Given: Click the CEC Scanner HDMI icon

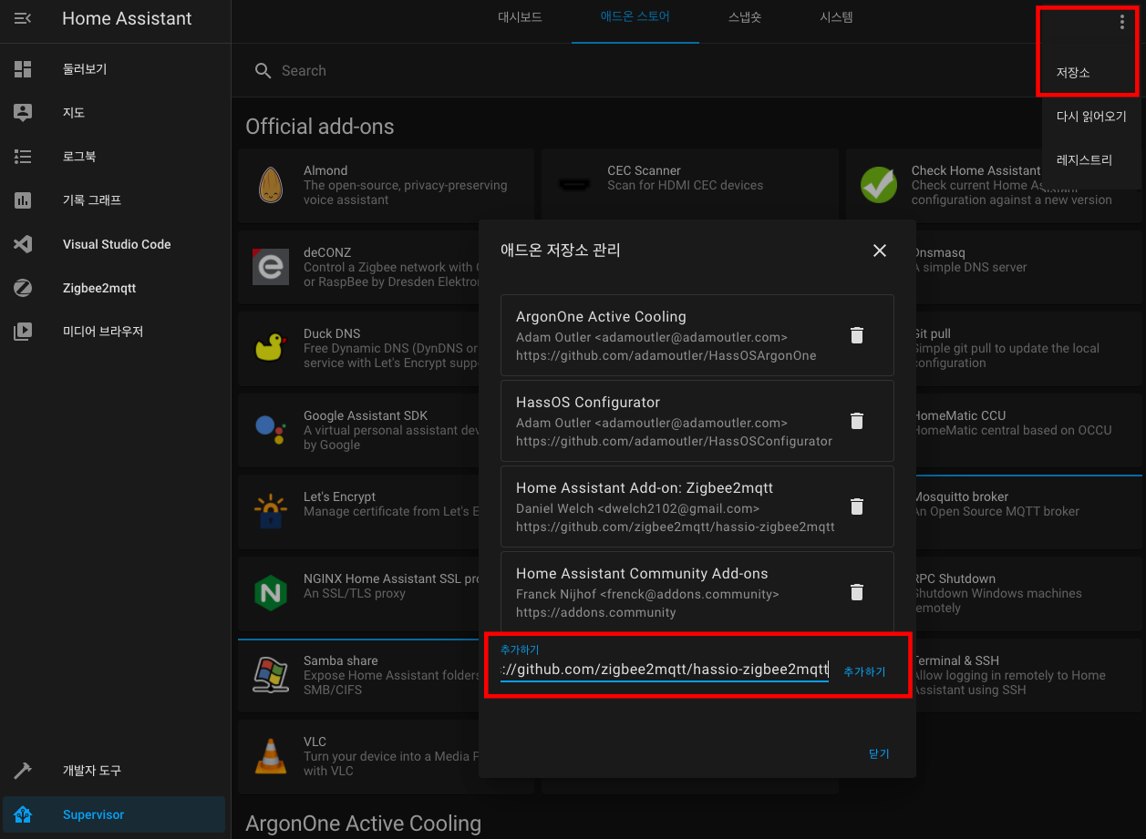Looking at the screenshot, I should coord(574,185).
